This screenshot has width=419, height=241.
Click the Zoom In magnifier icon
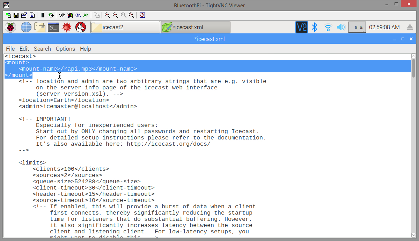[108, 15]
